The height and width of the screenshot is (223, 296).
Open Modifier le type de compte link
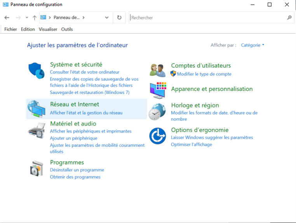coord(204,74)
